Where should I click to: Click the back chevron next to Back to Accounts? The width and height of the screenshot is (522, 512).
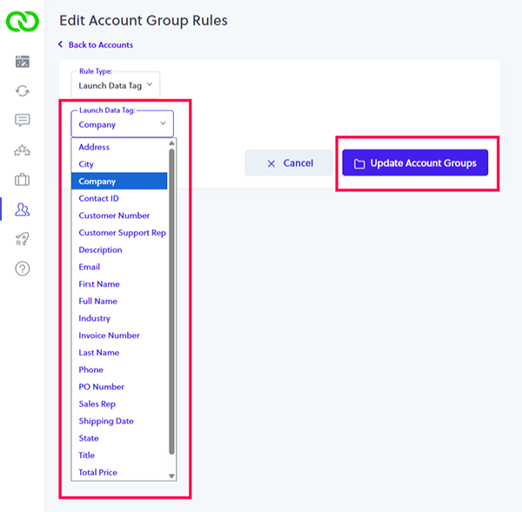61,44
